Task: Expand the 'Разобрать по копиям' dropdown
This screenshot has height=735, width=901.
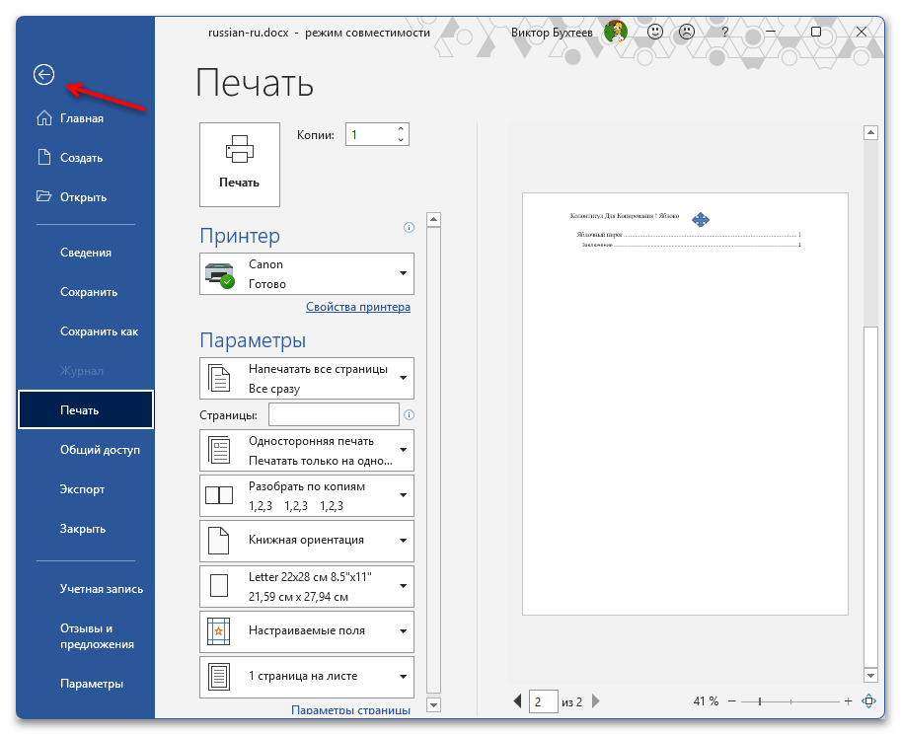Action: 307,495
